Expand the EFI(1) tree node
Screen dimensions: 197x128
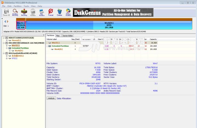click(7, 58)
